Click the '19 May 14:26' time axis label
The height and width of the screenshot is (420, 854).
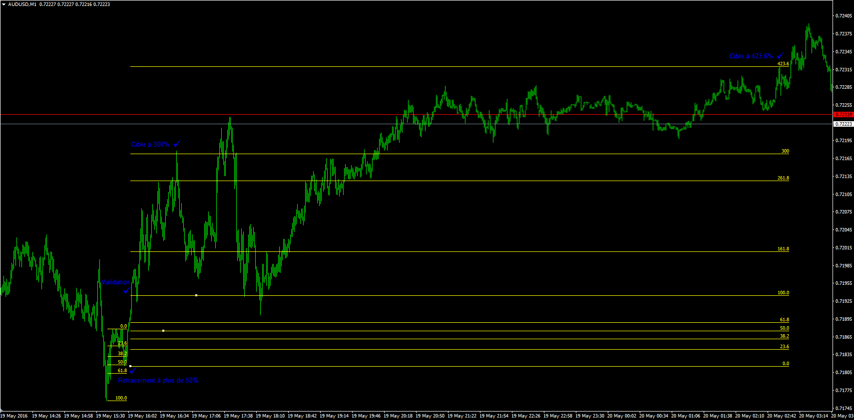(x=46, y=416)
